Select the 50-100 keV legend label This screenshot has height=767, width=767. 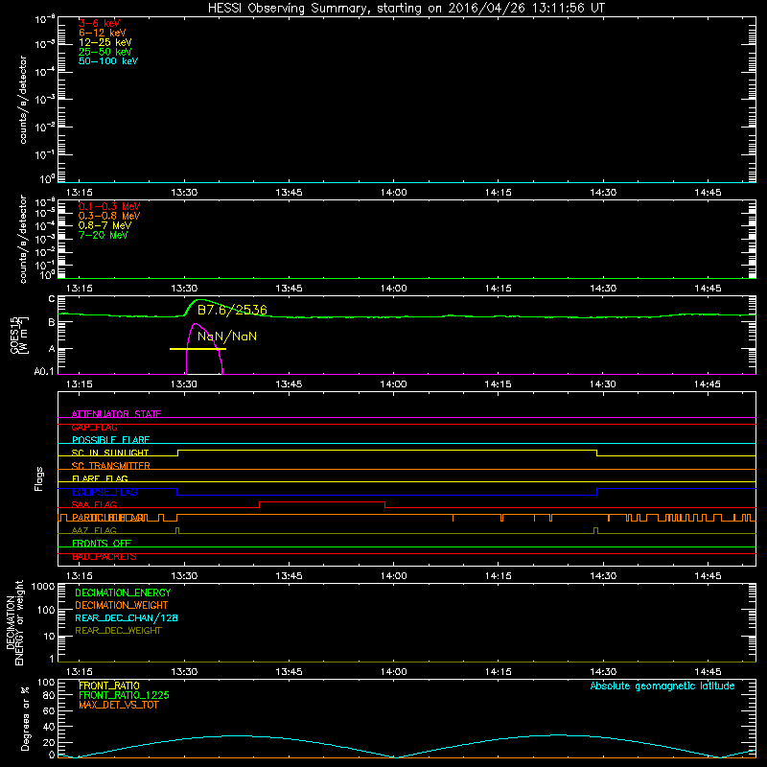click(x=108, y=60)
